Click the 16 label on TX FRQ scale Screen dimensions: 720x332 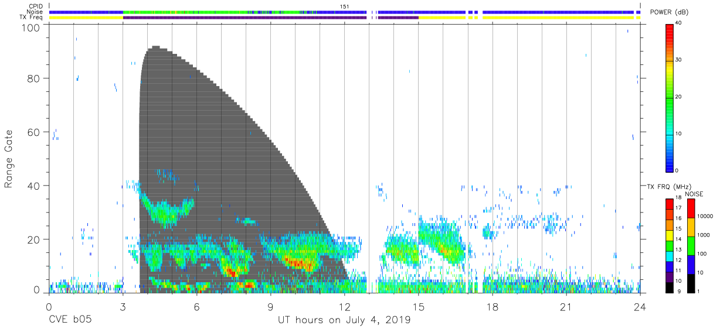678,218
